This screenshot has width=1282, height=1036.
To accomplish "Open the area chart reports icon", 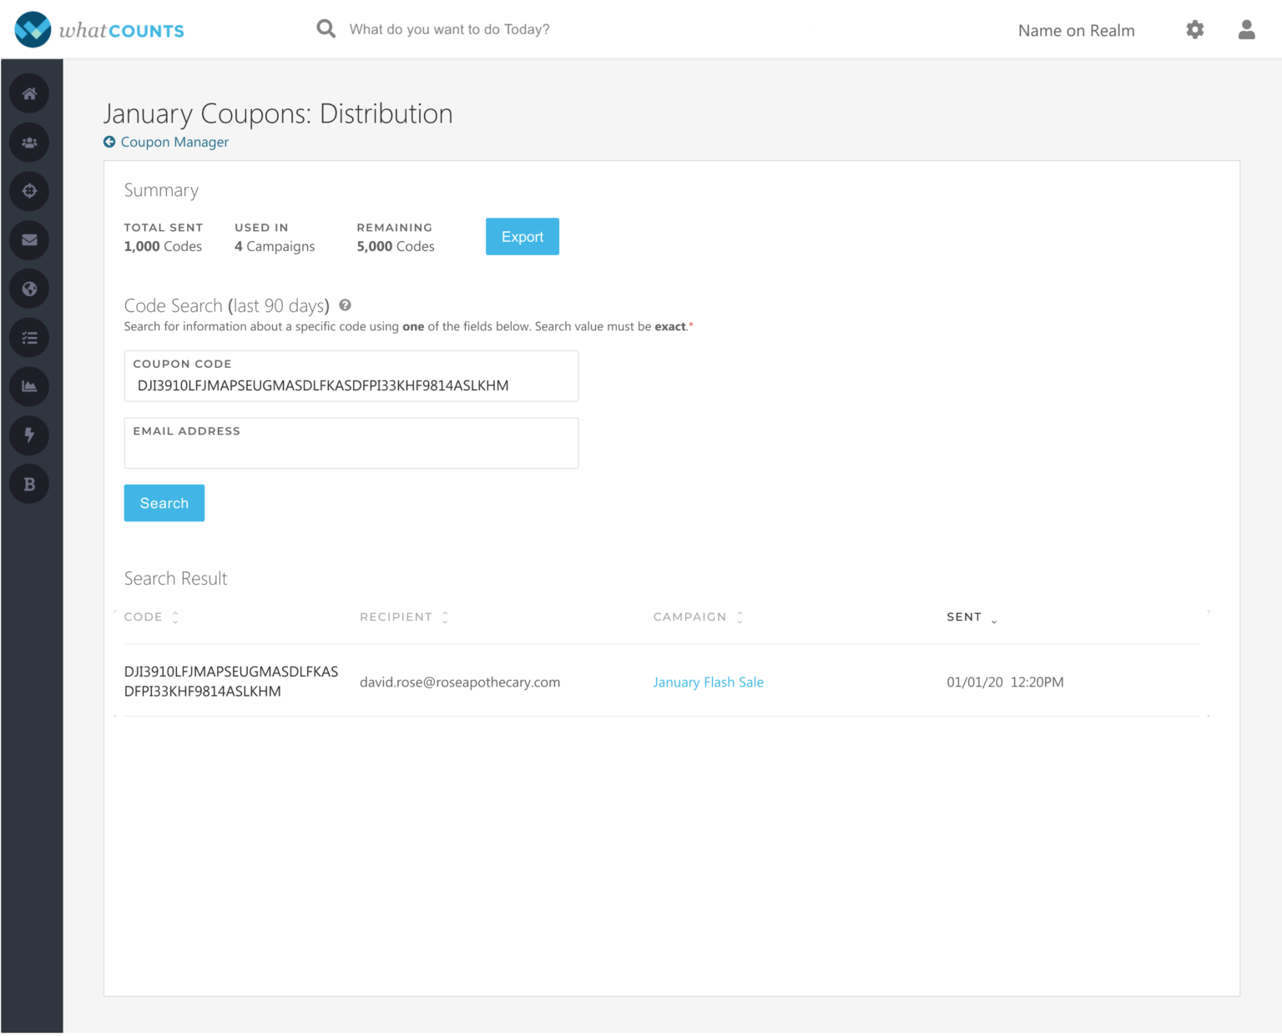I will 29,386.
